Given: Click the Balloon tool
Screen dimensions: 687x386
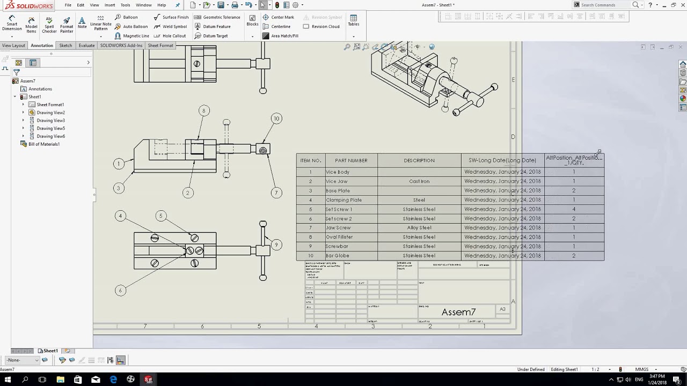Looking at the screenshot, I should point(127,17).
